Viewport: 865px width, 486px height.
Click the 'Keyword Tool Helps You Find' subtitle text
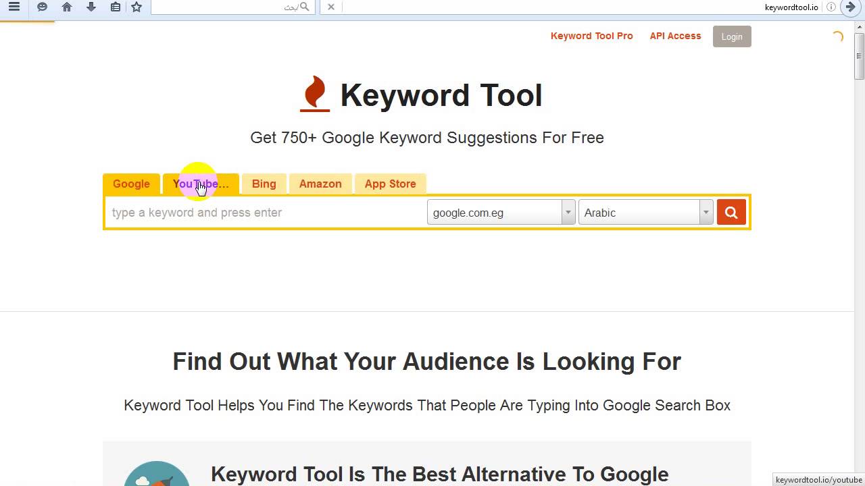(427, 405)
